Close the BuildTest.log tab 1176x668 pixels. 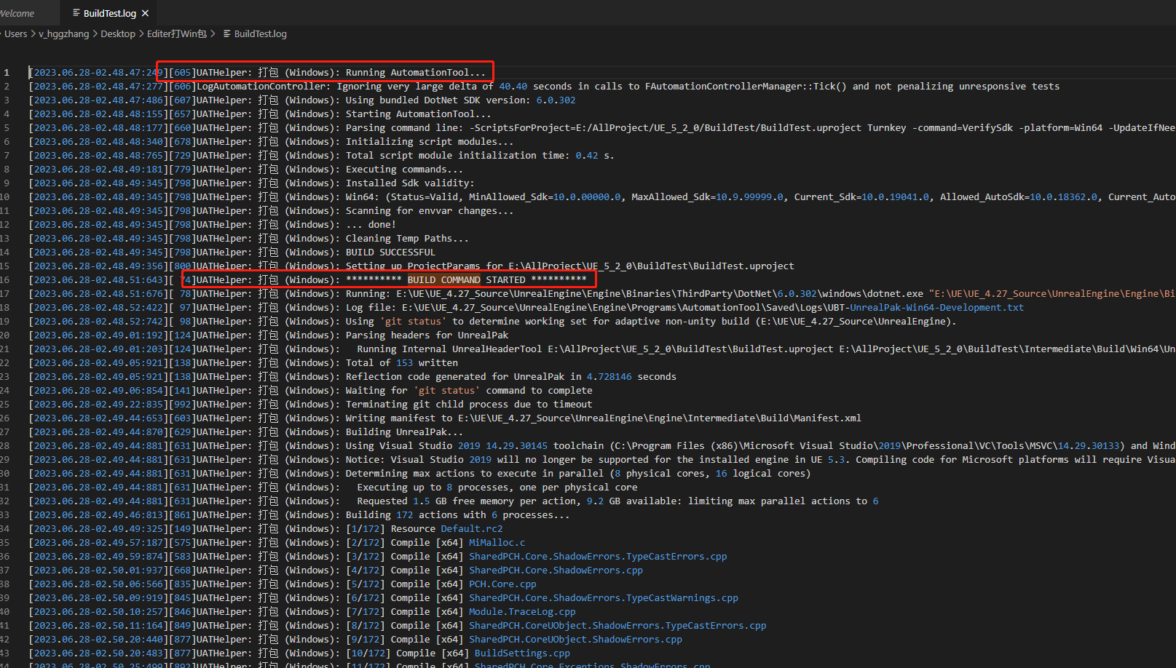[145, 13]
